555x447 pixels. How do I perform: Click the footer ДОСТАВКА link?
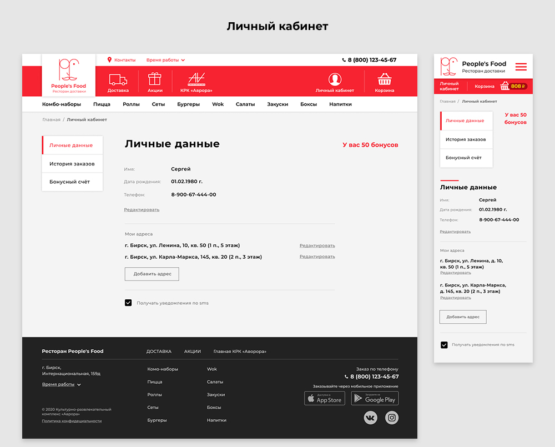159,351
